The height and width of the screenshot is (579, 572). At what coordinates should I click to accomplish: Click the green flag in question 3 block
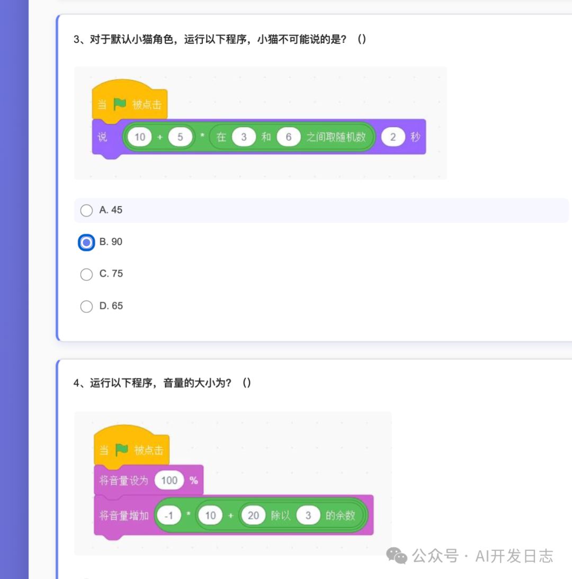coord(120,104)
